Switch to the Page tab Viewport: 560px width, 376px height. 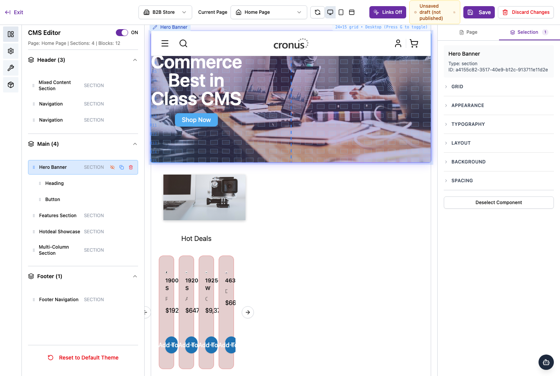click(468, 32)
